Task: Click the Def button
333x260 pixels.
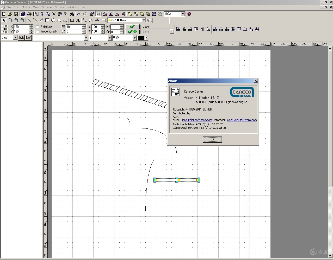Action: coord(28,38)
